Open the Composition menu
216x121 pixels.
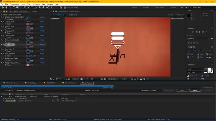[x=14, y=4]
